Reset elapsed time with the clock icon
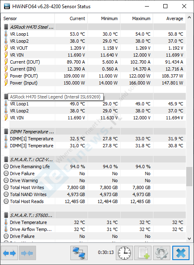Image resolution: width=194 pixels, height=265 pixels. point(124,253)
